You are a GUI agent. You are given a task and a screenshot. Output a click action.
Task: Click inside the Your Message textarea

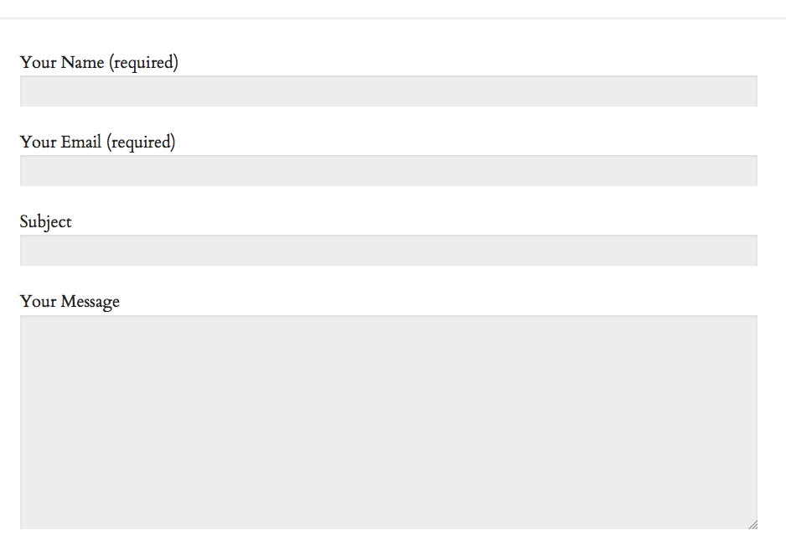click(x=389, y=423)
